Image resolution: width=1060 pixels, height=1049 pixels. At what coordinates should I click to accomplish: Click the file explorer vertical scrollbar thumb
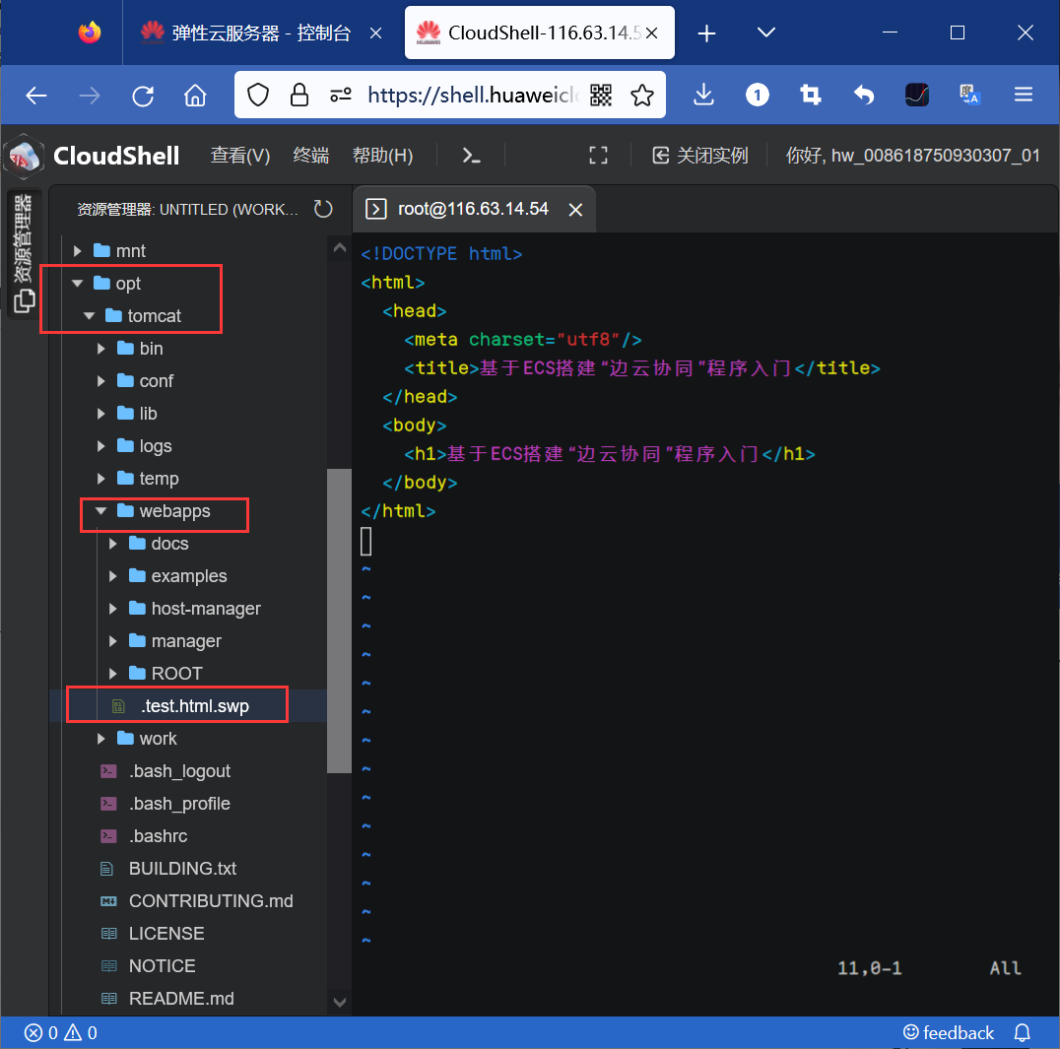pos(339,621)
